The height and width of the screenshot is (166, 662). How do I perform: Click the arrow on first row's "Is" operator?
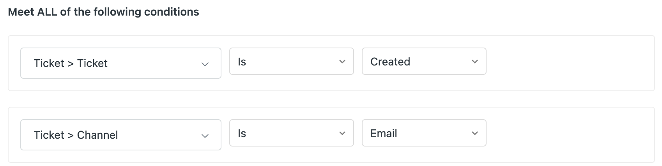click(342, 62)
